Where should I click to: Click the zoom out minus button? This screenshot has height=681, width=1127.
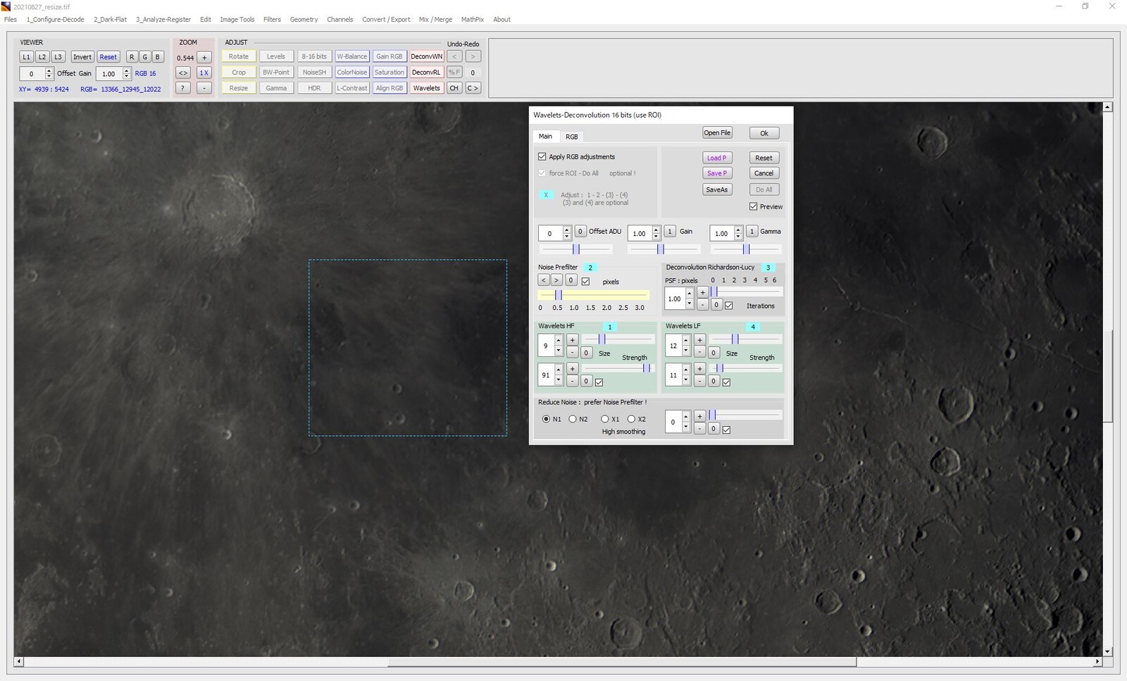(204, 88)
